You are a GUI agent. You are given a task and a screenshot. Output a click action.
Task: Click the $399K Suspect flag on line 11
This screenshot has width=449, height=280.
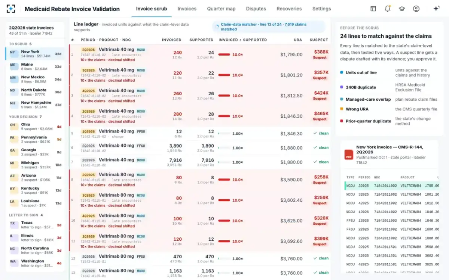coord(320,241)
